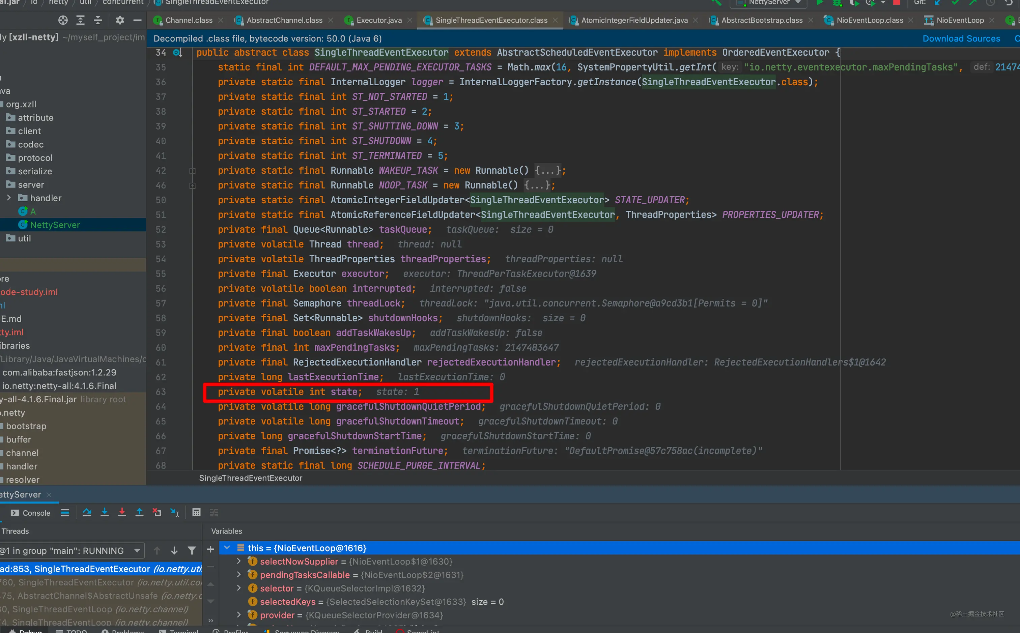Expand the pendingTasksCallable variable
This screenshot has height=633, width=1020.
tap(239, 574)
